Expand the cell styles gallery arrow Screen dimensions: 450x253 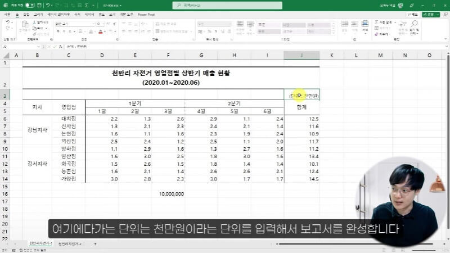pyautogui.click(x=333, y=34)
